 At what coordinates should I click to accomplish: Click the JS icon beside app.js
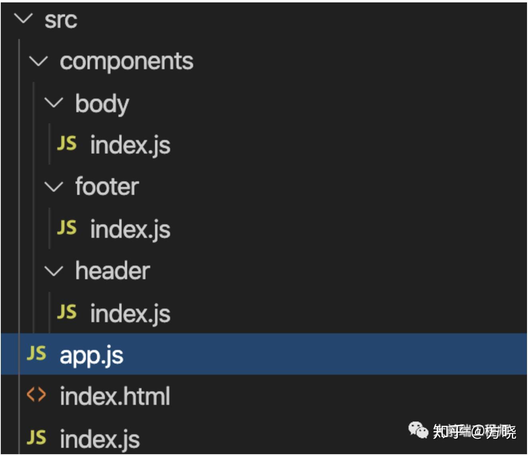[x=37, y=353]
